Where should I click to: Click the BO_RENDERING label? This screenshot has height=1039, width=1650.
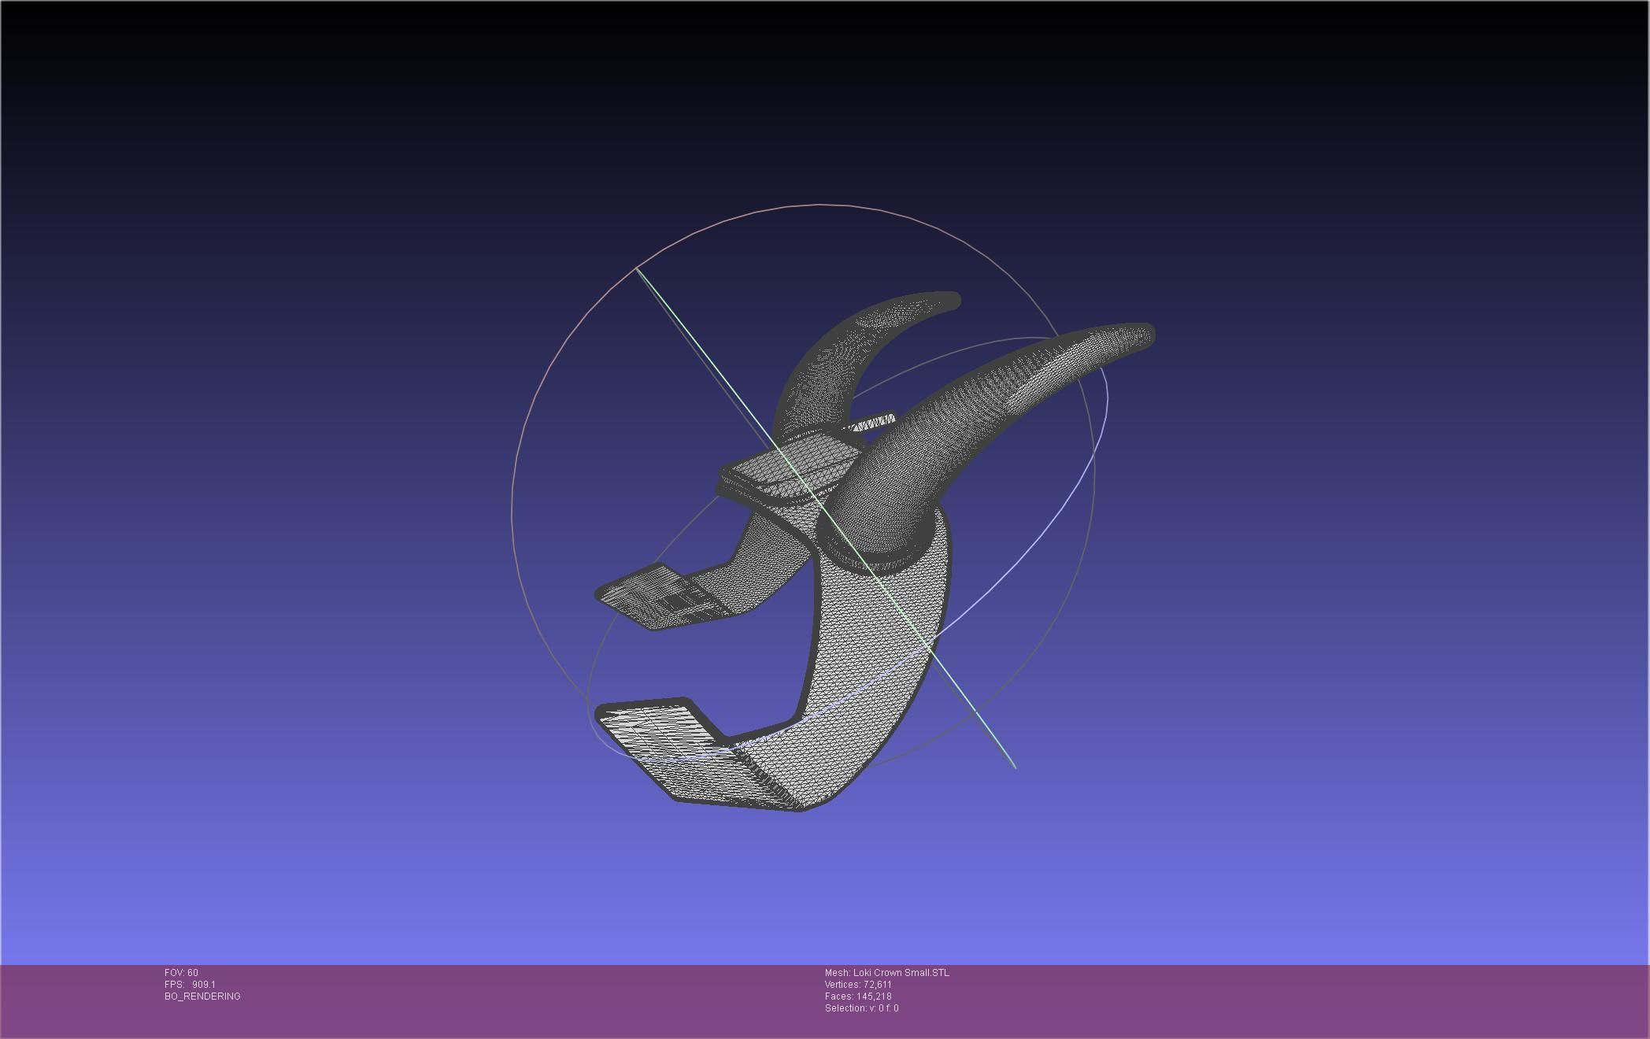(x=202, y=996)
